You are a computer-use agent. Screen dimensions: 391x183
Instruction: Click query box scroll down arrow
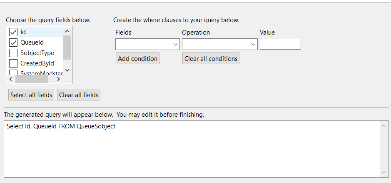384,172
